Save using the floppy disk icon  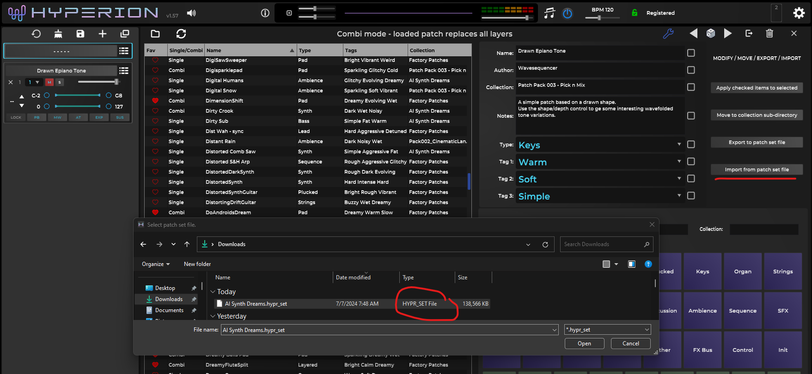[x=80, y=34]
